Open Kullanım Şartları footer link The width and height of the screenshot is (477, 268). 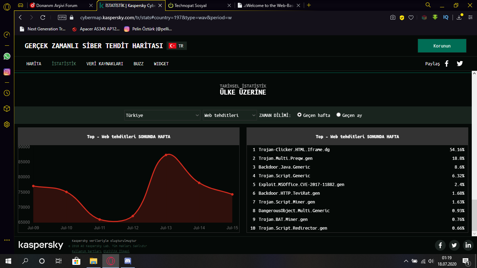click(x=87, y=251)
